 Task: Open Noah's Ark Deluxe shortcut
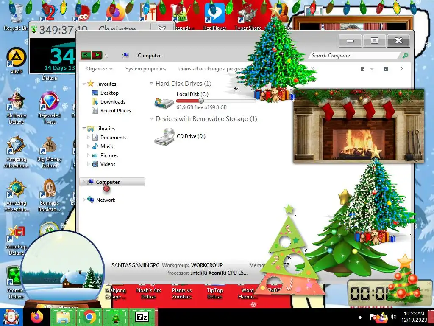149,293
